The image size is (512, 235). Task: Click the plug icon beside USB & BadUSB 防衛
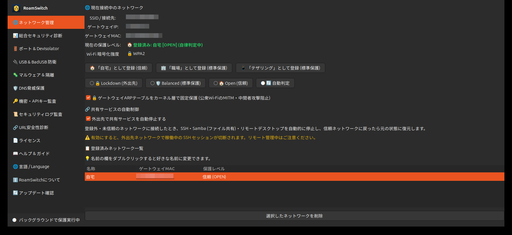[x=15, y=62]
